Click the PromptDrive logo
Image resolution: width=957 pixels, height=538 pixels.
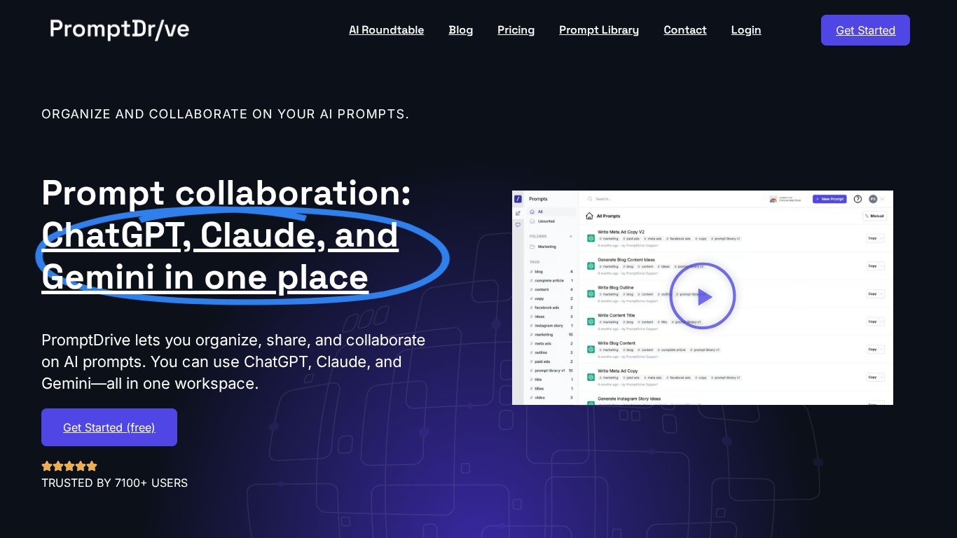tap(119, 29)
